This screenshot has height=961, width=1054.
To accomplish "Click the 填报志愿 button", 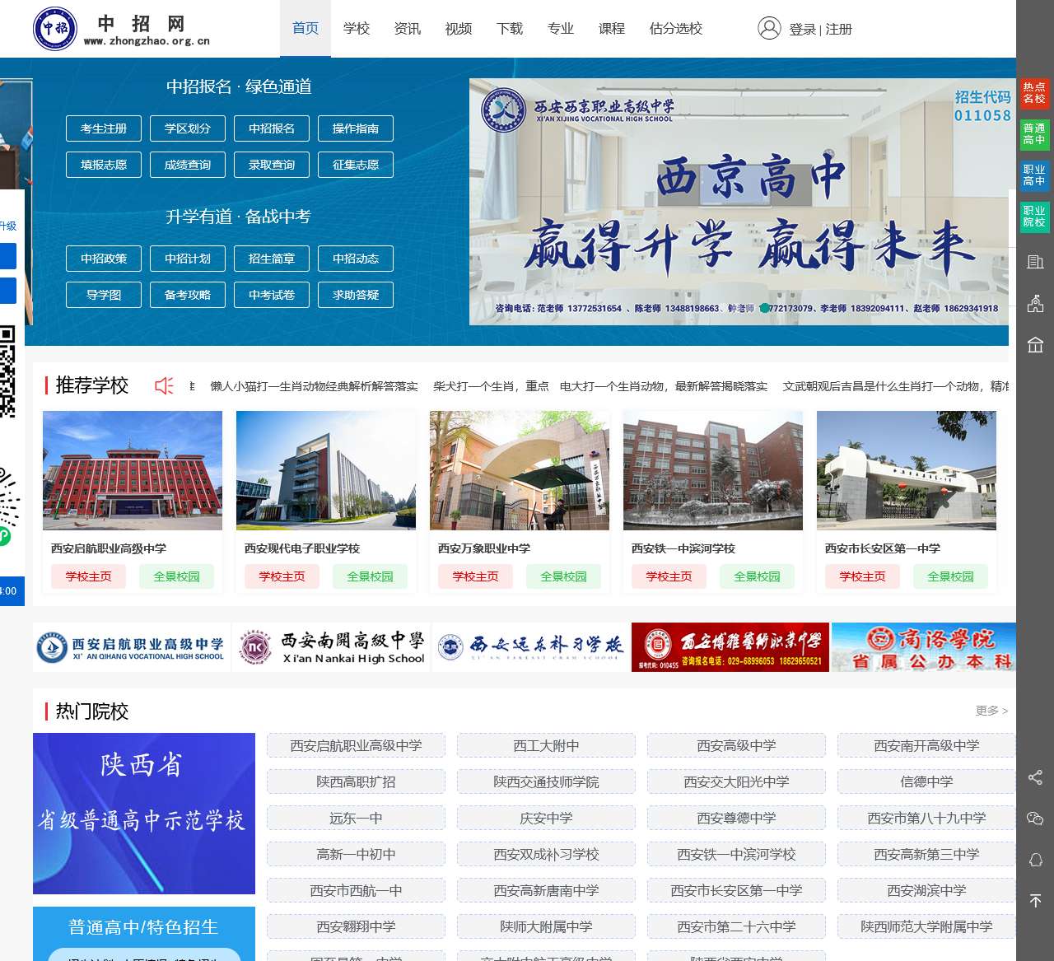I will tap(104, 165).
